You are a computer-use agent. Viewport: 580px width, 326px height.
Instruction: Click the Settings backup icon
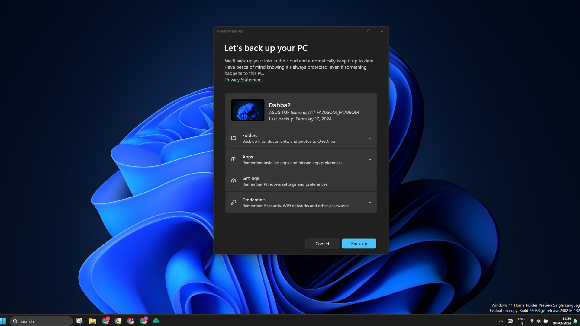[234, 181]
